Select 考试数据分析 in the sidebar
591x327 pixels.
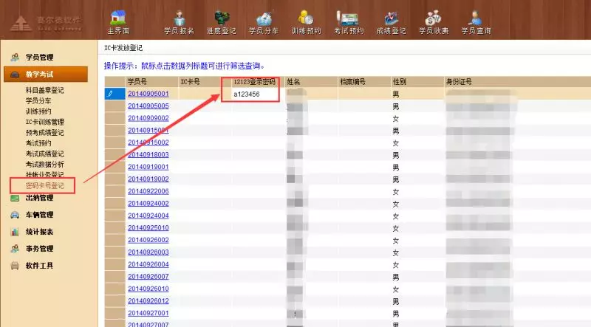point(45,164)
